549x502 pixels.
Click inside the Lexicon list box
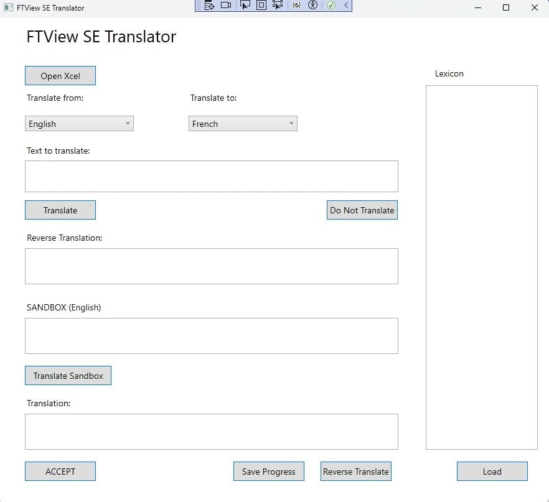(x=481, y=267)
